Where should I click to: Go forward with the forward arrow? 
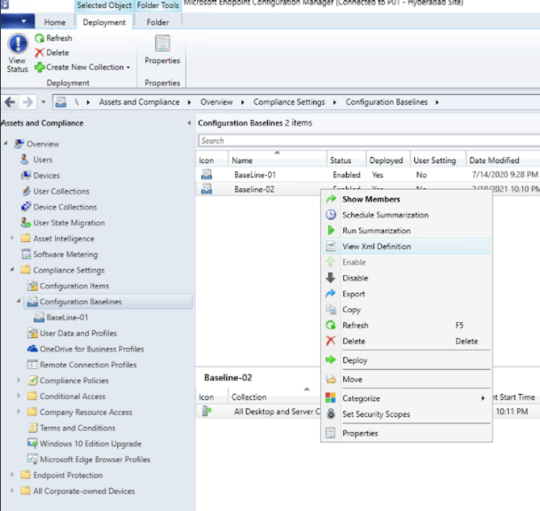click(27, 102)
